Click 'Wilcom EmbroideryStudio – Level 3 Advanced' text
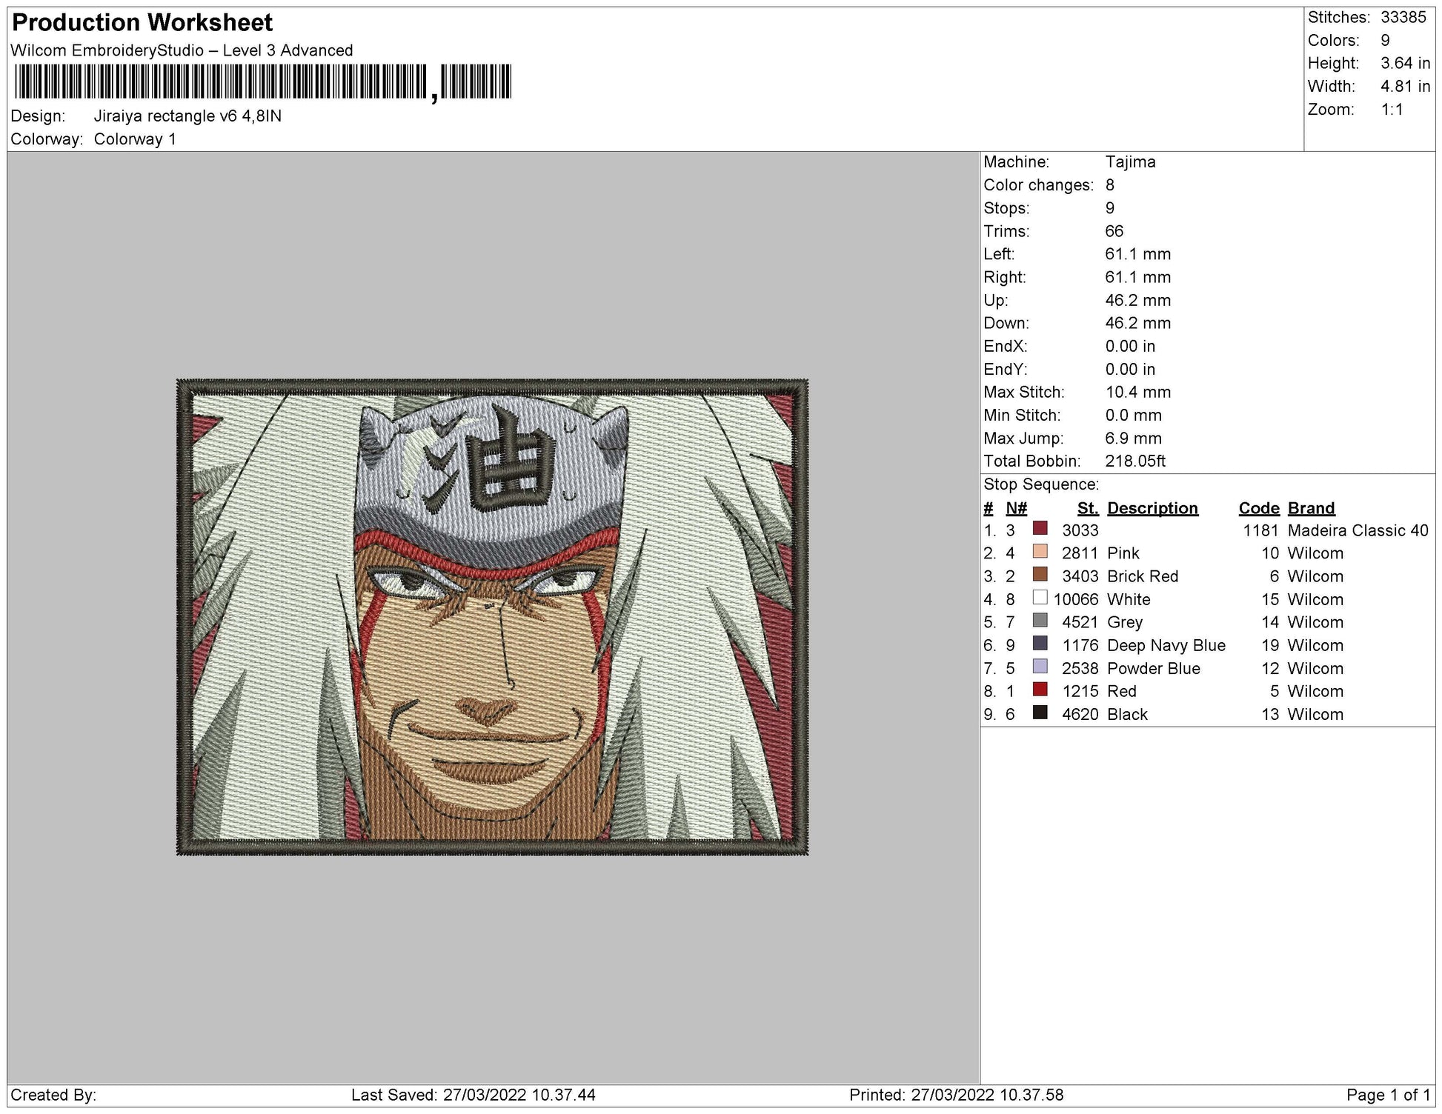The width and height of the screenshot is (1442, 1114). tap(182, 50)
